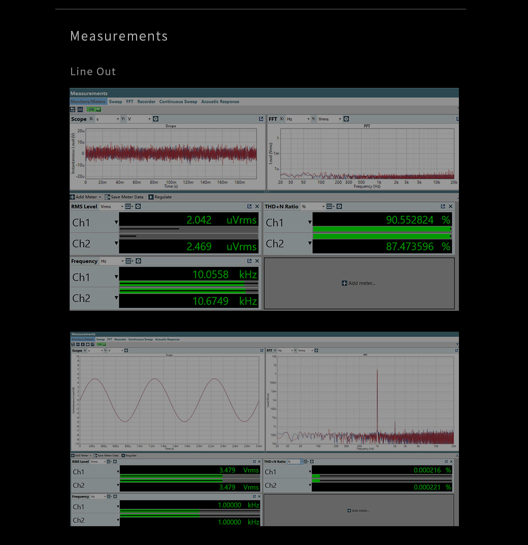Open settings gear of the uVrms RMS Level meter
Image resolution: width=528 pixels, height=545 pixels.
click(x=138, y=207)
